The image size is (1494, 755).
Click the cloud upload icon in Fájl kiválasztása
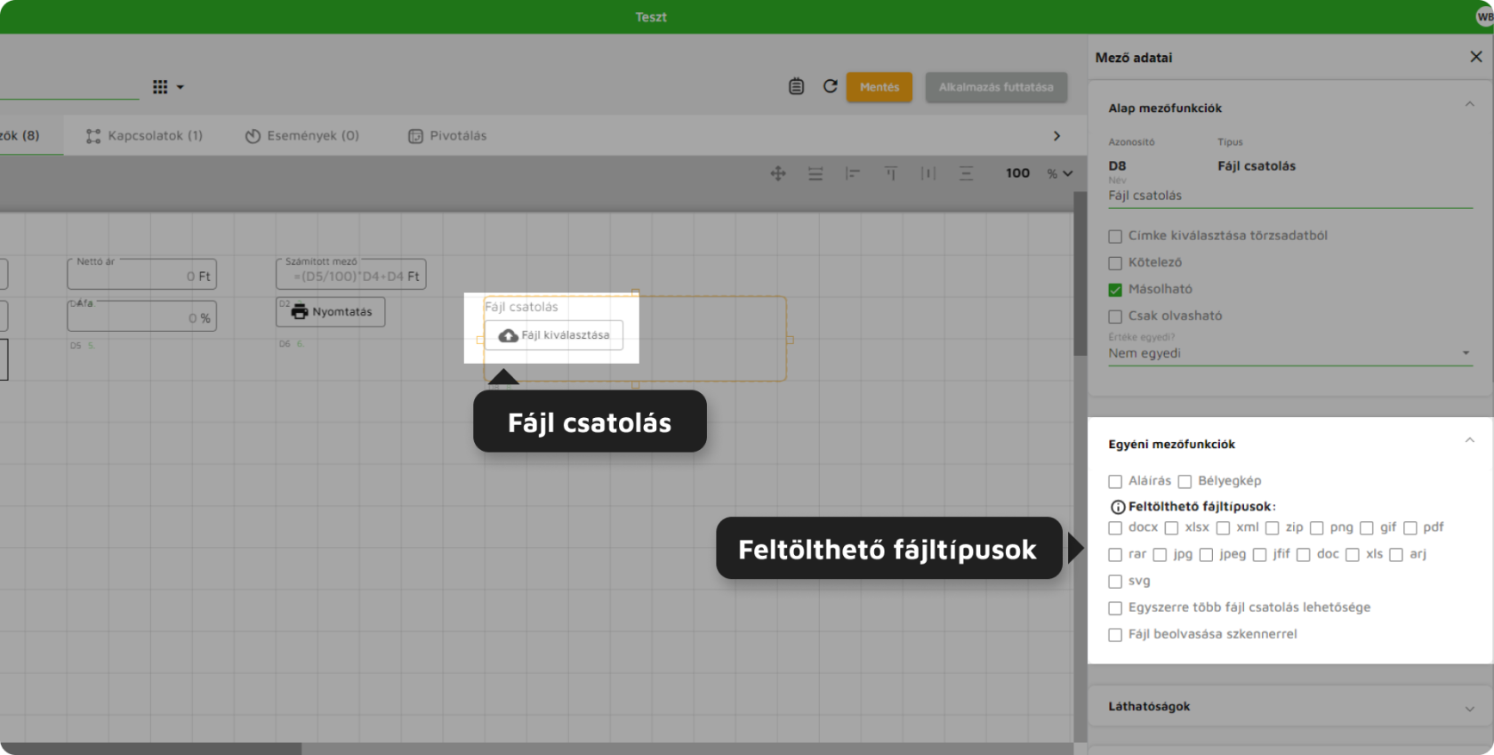pos(508,335)
